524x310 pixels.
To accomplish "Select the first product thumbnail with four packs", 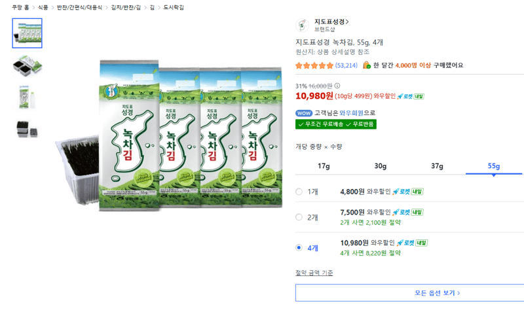I will pos(27,33).
